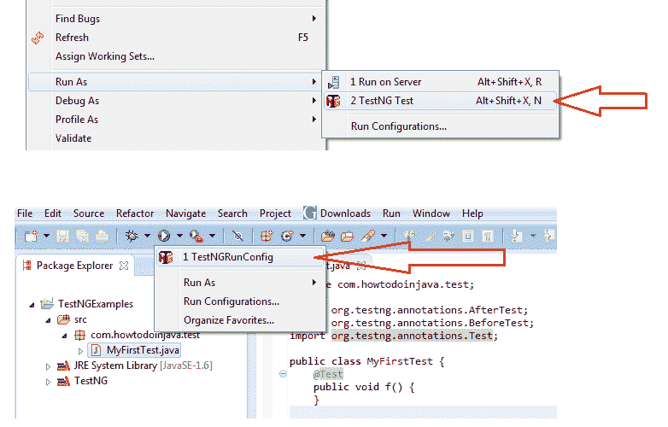
Task: Toggle Show Whitespace Characters pilcrow icon
Action: tap(489, 236)
